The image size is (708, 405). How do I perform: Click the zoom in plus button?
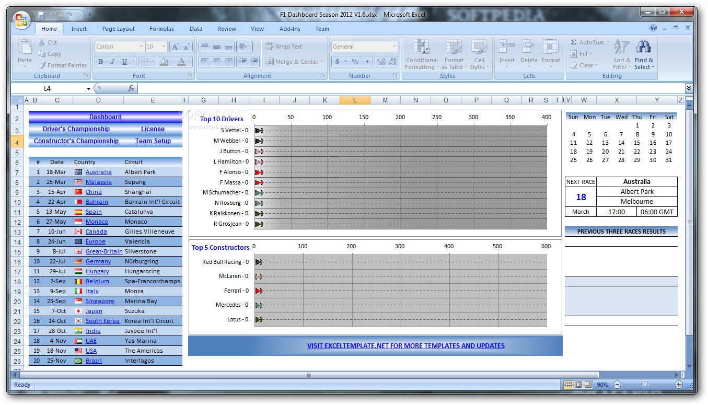678,385
